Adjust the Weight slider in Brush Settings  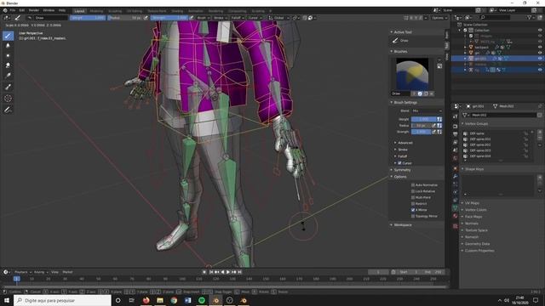pos(424,119)
